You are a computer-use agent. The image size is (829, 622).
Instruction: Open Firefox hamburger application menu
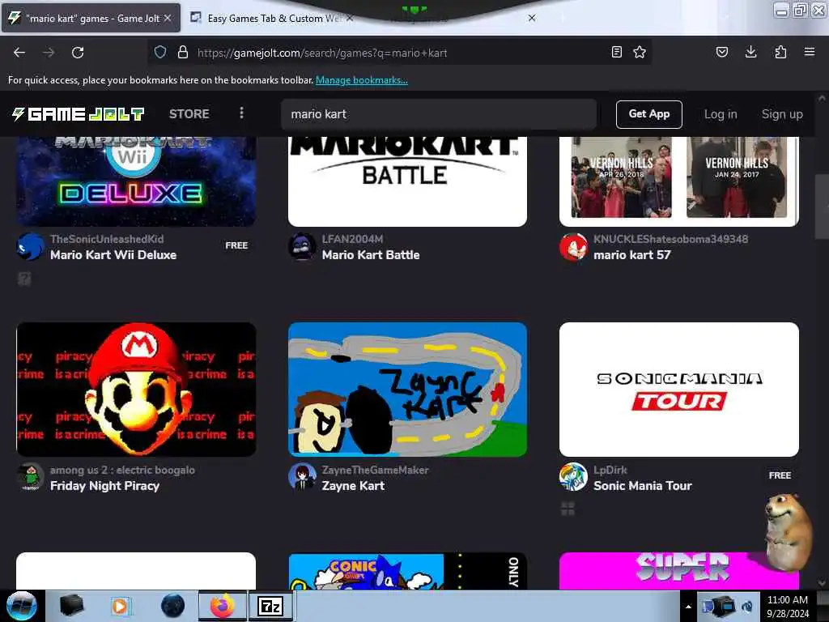coord(809,52)
